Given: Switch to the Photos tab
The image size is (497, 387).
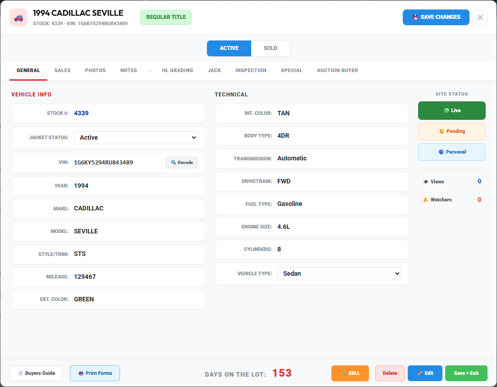Looking at the screenshot, I should (x=95, y=70).
